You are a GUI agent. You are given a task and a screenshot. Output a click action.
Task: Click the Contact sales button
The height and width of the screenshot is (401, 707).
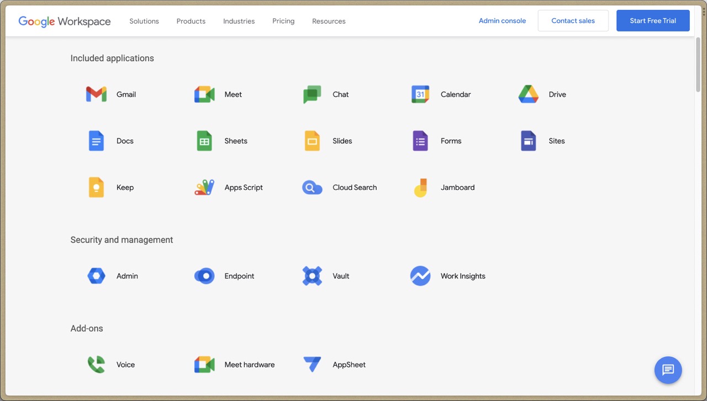click(x=573, y=20)
